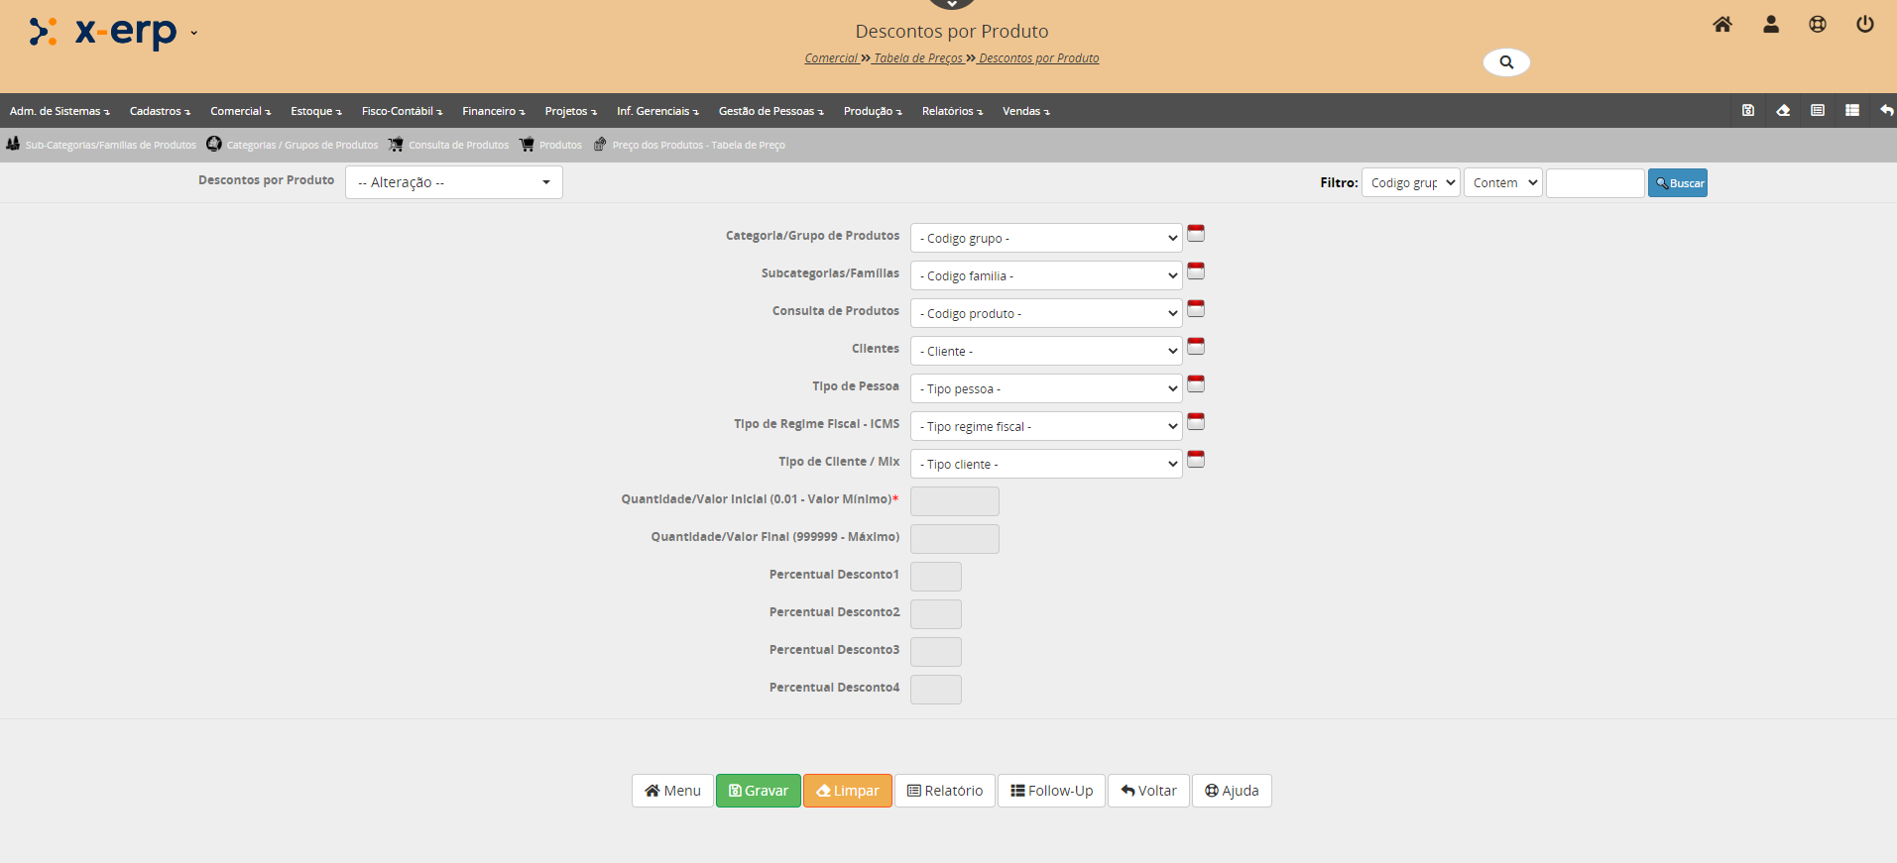Click red icon beside Codigo grupo field
1897x863 pixels.
pyautogui.click(x=1196, y=234)
